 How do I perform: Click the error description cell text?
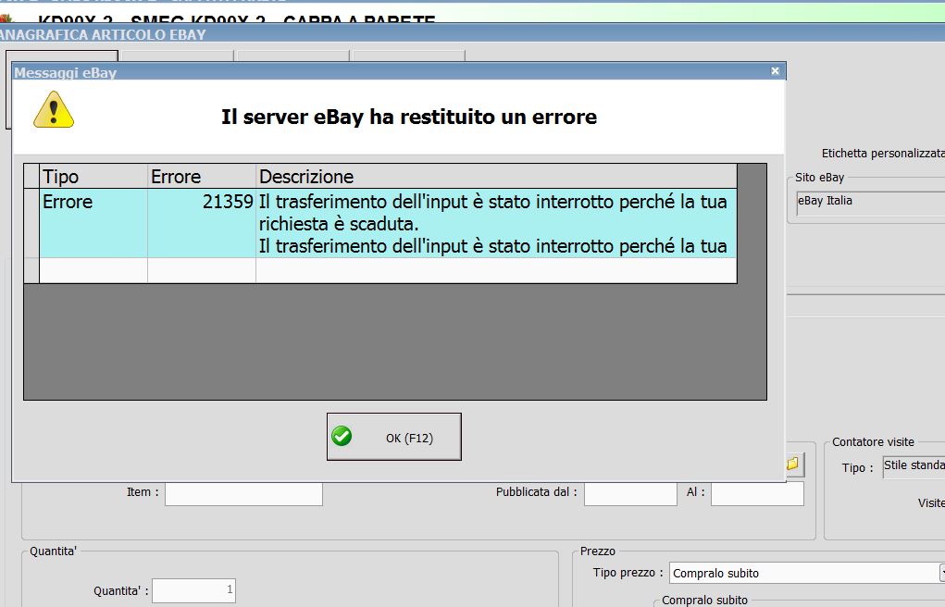pyautogui.click(x=496, y=223)
